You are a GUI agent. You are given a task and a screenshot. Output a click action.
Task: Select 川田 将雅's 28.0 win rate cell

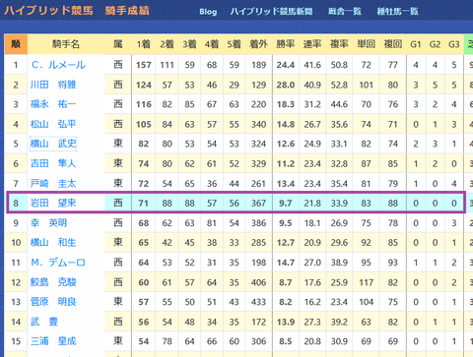286,85
